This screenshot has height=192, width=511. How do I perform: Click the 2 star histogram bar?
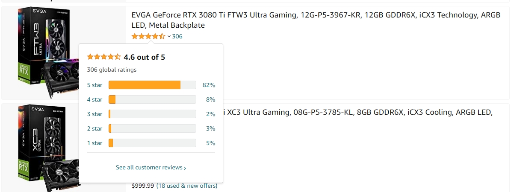coord(152,128)
